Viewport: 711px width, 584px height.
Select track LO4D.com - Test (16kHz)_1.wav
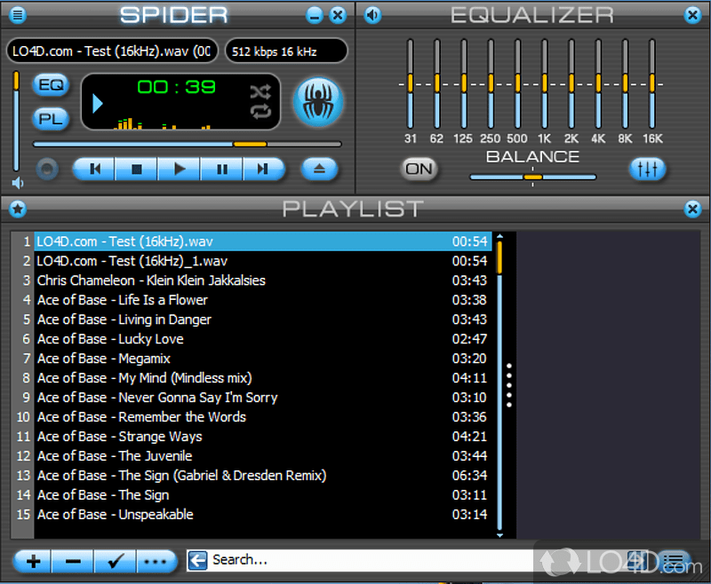click(x=263, y=261)
